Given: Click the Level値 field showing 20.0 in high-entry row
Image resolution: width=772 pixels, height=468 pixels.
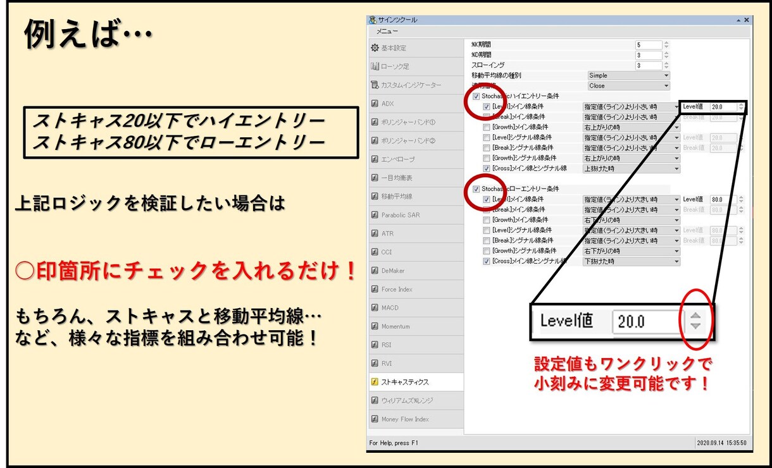Looking at the screenshot, I should click(723, 107).
